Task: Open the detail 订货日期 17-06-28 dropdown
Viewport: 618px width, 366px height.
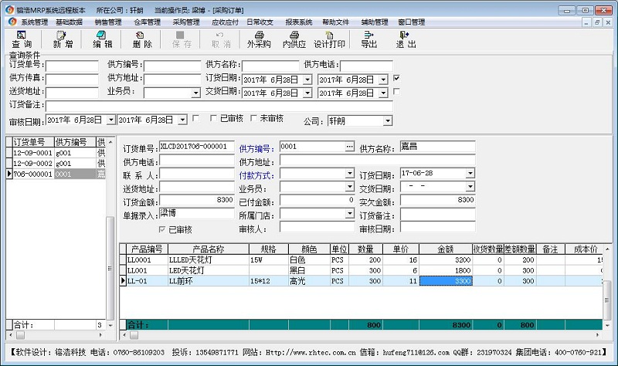Action: (470, 173)
